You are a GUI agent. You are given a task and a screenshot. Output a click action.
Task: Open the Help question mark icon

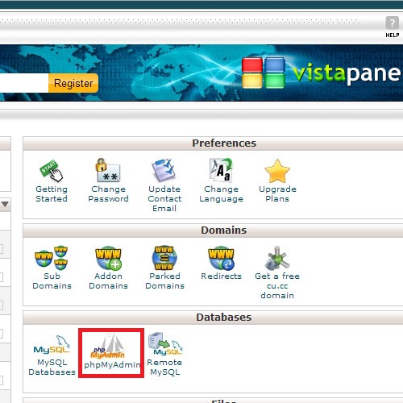pyautogui.click(x=392, y=23)
